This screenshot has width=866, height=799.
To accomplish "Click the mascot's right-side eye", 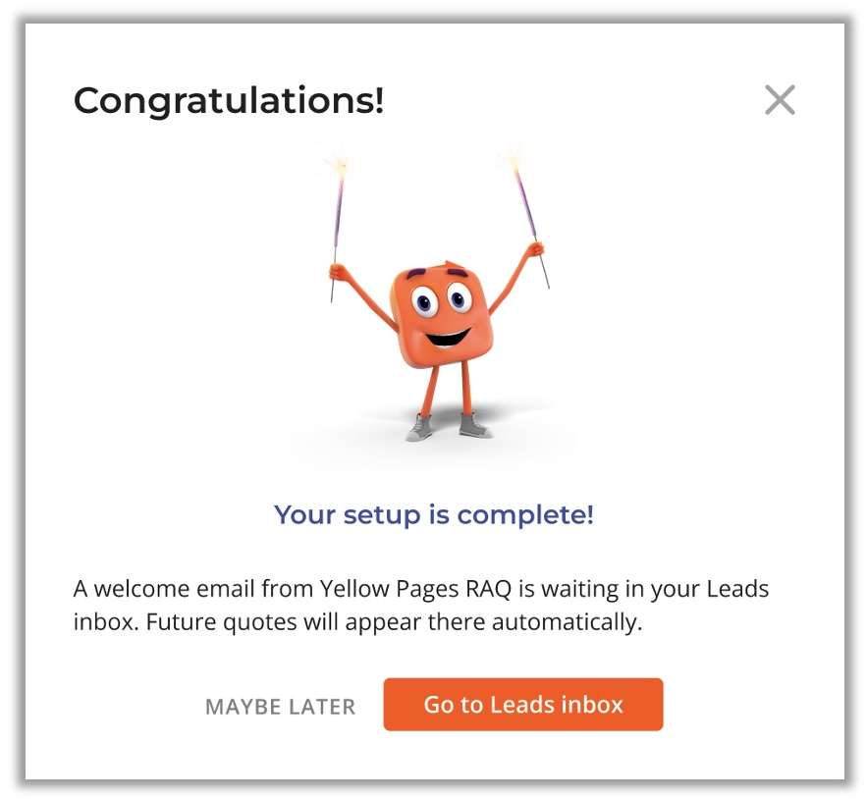I will 459,294.
